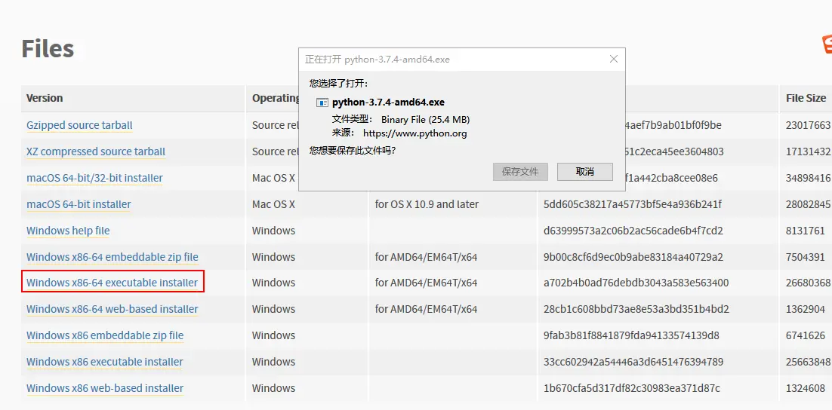
Task: Click file size 1324608
Action: pyautogui.click(x=806, y=388)
